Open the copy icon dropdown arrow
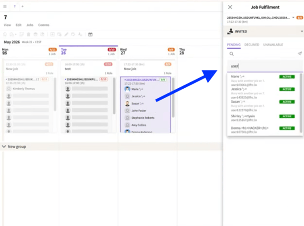Viewport: 304px width, 226px height. [x=16, y=35]
